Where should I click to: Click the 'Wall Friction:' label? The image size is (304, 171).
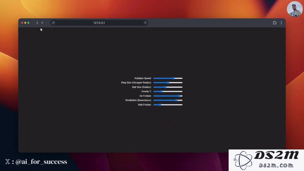[145, 105]
